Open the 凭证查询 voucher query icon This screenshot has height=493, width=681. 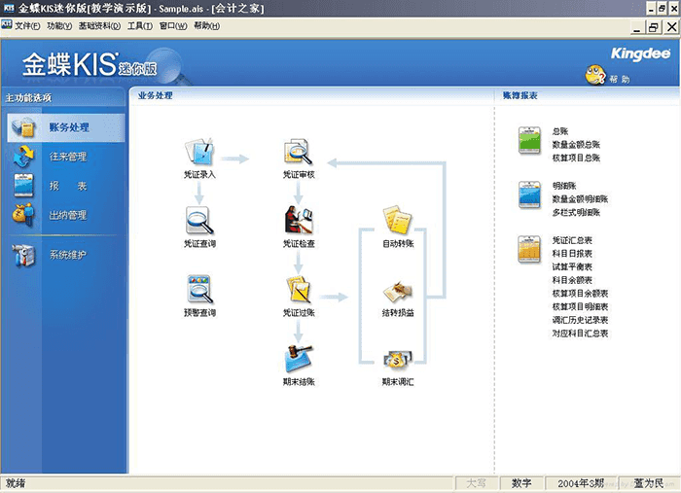click(199, 221)
